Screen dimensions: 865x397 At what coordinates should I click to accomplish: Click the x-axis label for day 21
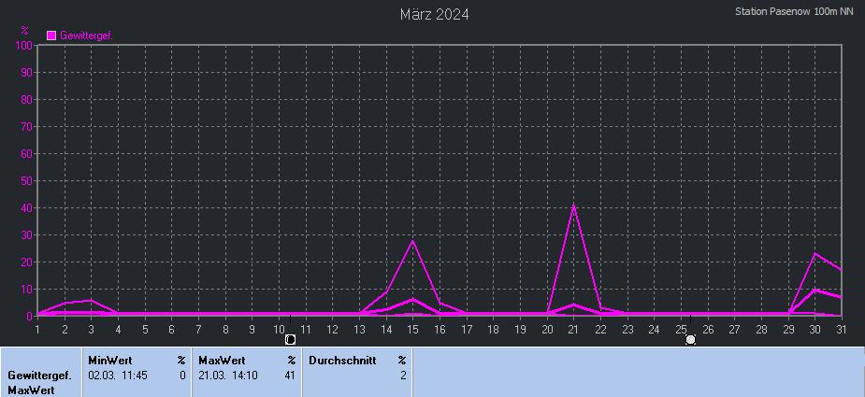(574, 330)
